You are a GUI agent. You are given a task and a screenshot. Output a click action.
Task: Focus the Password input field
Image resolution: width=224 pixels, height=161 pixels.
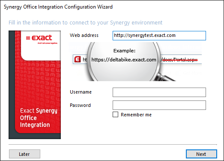159,105
